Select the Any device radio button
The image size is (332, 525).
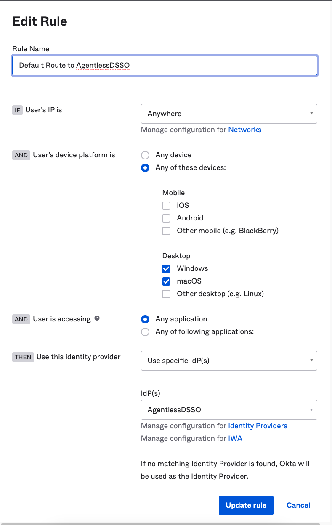click(x=145, y=155)
